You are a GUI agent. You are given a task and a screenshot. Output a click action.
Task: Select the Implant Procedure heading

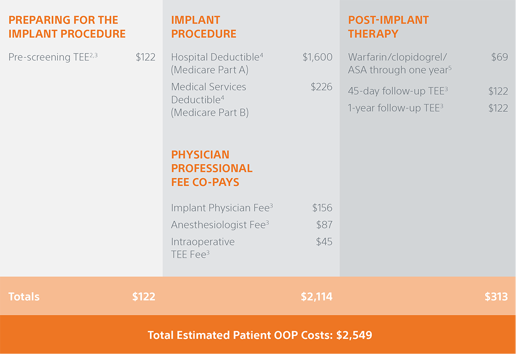204,27
